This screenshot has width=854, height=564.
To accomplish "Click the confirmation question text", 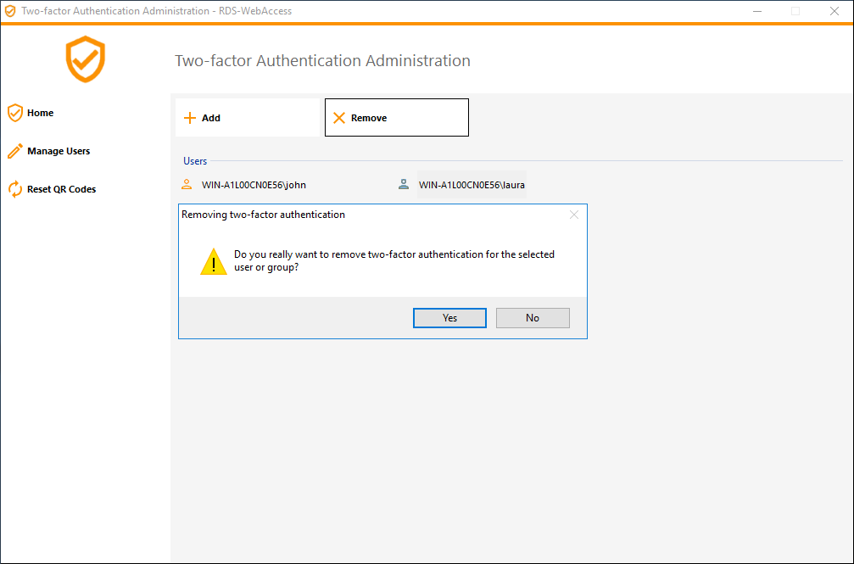I will pos(394,261).
